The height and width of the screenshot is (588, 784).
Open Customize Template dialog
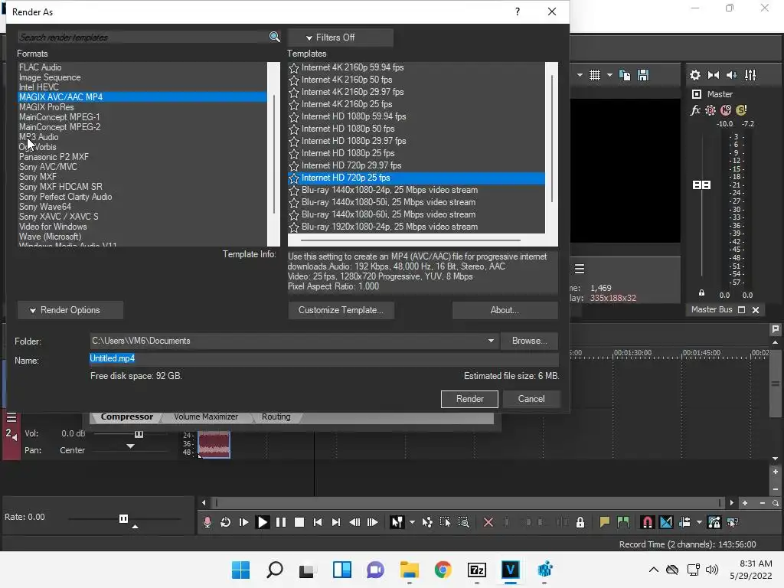coord(341,310)
